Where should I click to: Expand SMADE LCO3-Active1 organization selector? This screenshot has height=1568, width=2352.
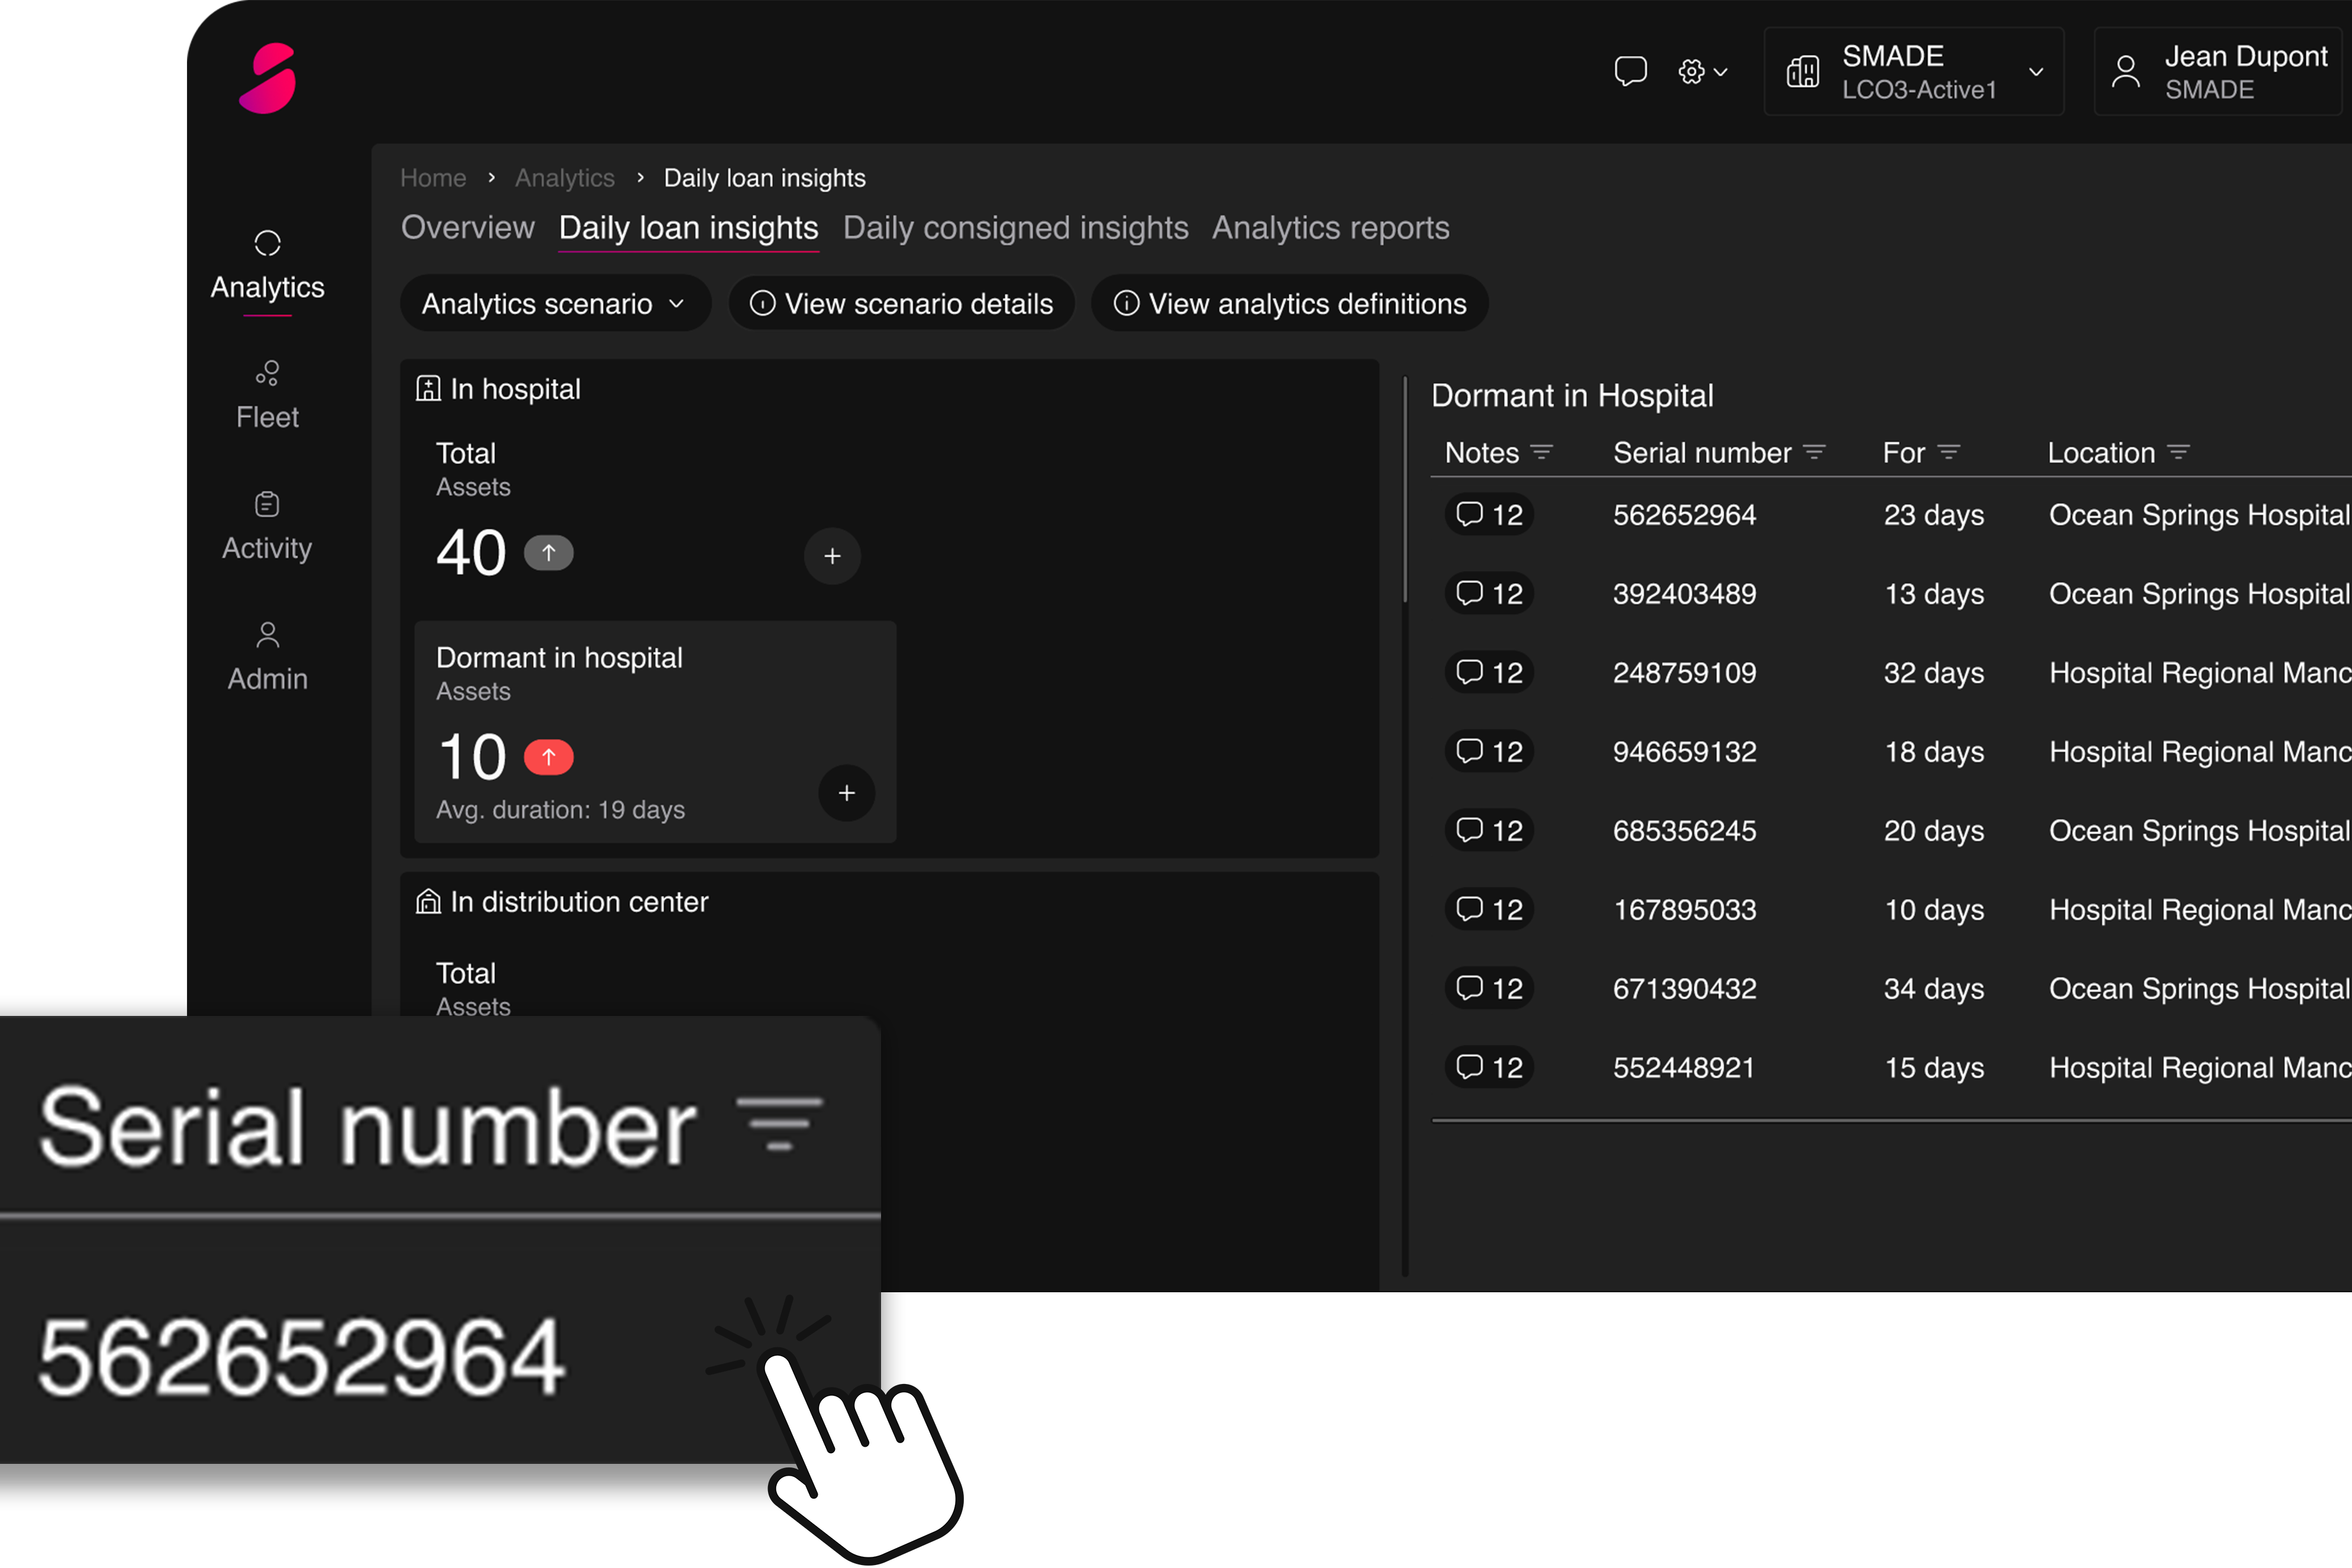click(1914, 72)
